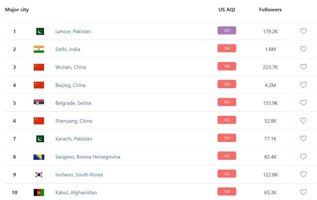Click the US AQI column header
The height and width of the screenshot is (200, 317).
(227, 9)
